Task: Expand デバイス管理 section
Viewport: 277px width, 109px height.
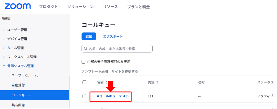Action: click(x=15, y=39)
